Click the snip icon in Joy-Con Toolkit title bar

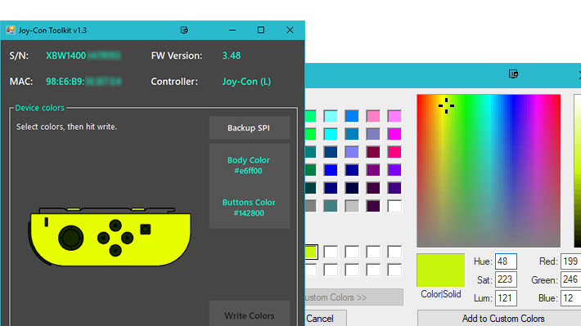pyautogui.click(x=184, y=30)
